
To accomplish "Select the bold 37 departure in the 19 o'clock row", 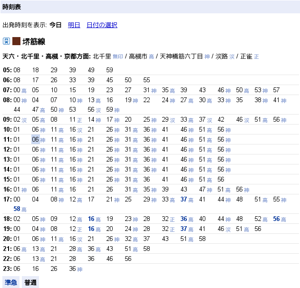I will 184,229.
